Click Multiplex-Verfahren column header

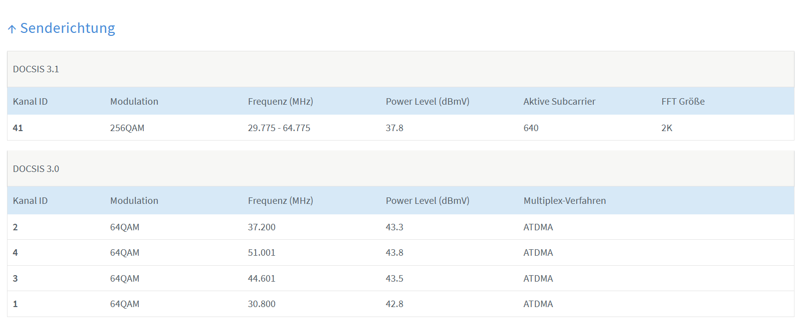pos(564,201)
